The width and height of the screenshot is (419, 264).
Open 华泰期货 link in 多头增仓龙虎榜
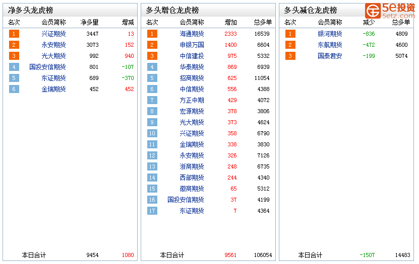tap(192, 67)
